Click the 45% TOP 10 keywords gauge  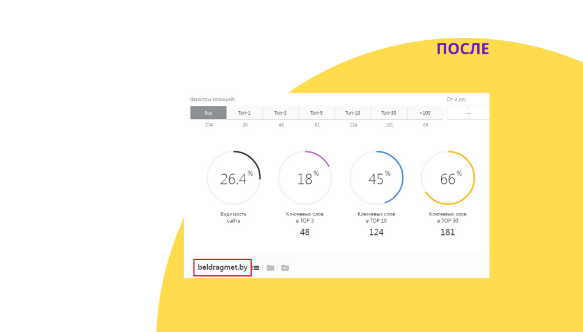[x=376, y=178]
